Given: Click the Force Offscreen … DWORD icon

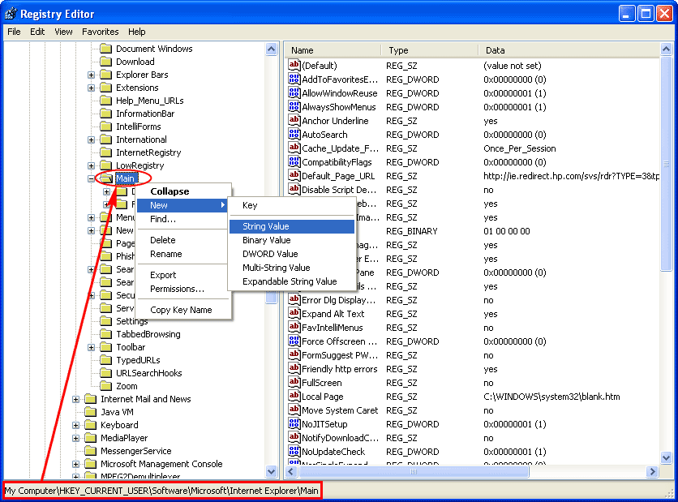Looking at the screenshot, I should (294, 341).
